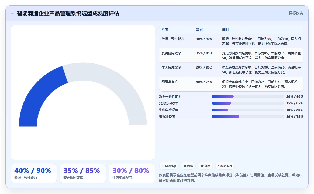
Task: Click table cell 40% / 90%
Action: 204,39
